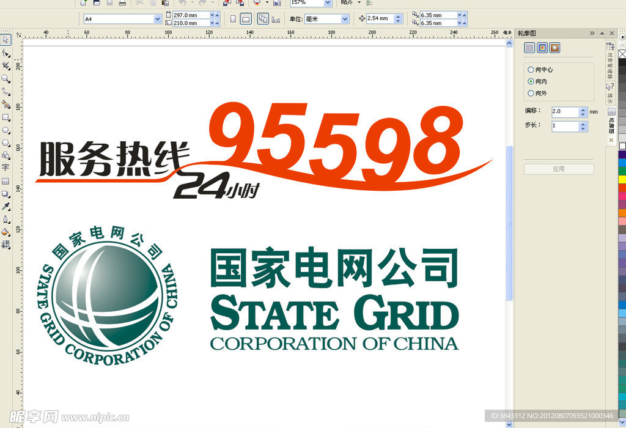
Task: Select the 向内 (inside) radio option
Action: 531,81
